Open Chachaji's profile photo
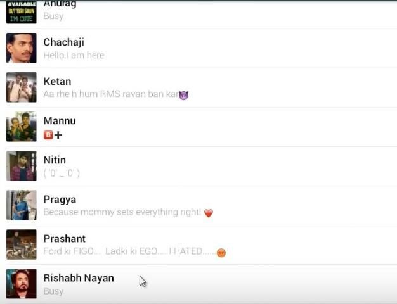397x304 pixels. 22,47
